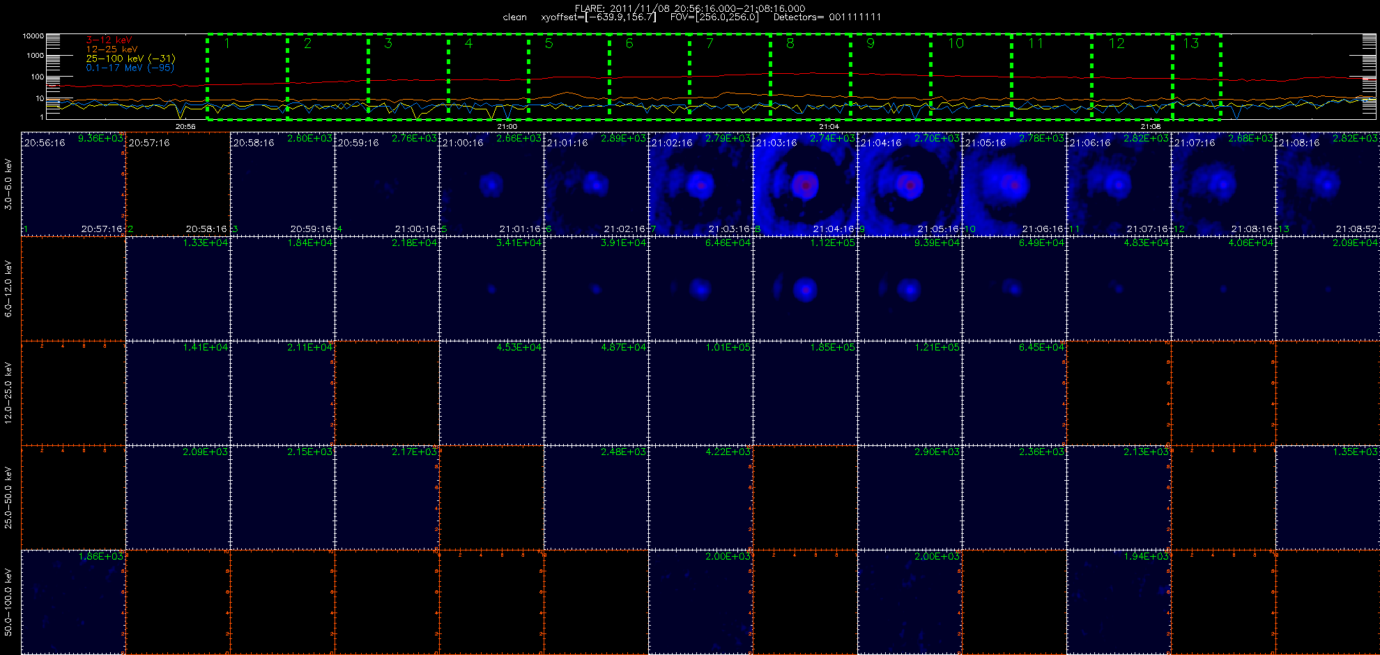The image size is (1380, 655).
Task: Select the 3.0-6.0 keV image starting 21:00:16
Action: tap(491, 184)
